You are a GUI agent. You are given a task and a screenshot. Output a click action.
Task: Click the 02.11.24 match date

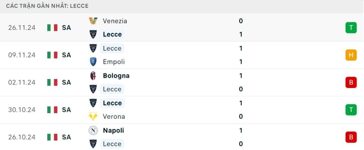(22, 82)
